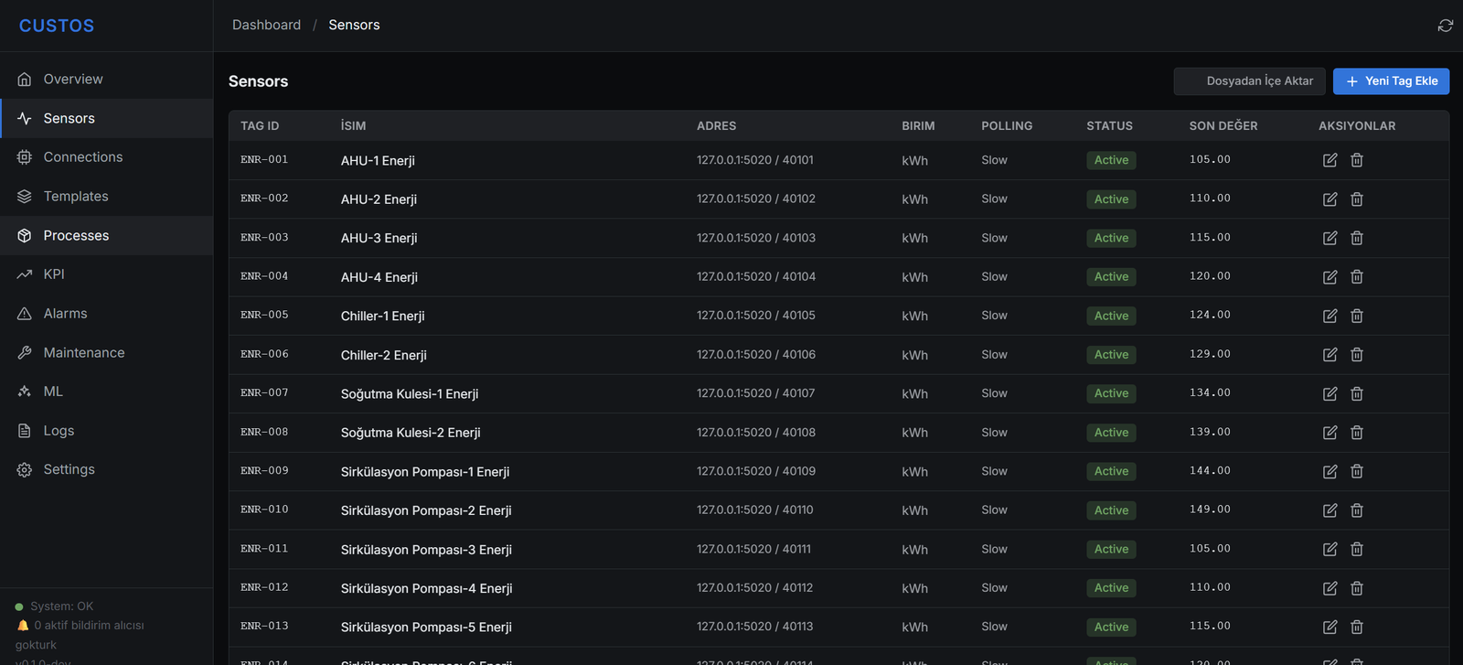The width and height of the screenshot is (1463, 665).
Task: Delete Sirkülasyon Pompası-3 Enerji sensor
Action: click(1357, 550)
